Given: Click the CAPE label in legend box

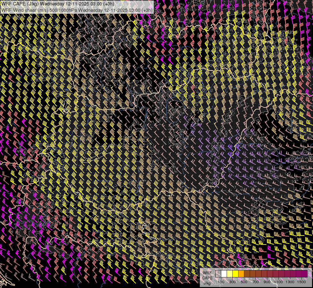Looking at the screenshot, I should coord(207,278).
